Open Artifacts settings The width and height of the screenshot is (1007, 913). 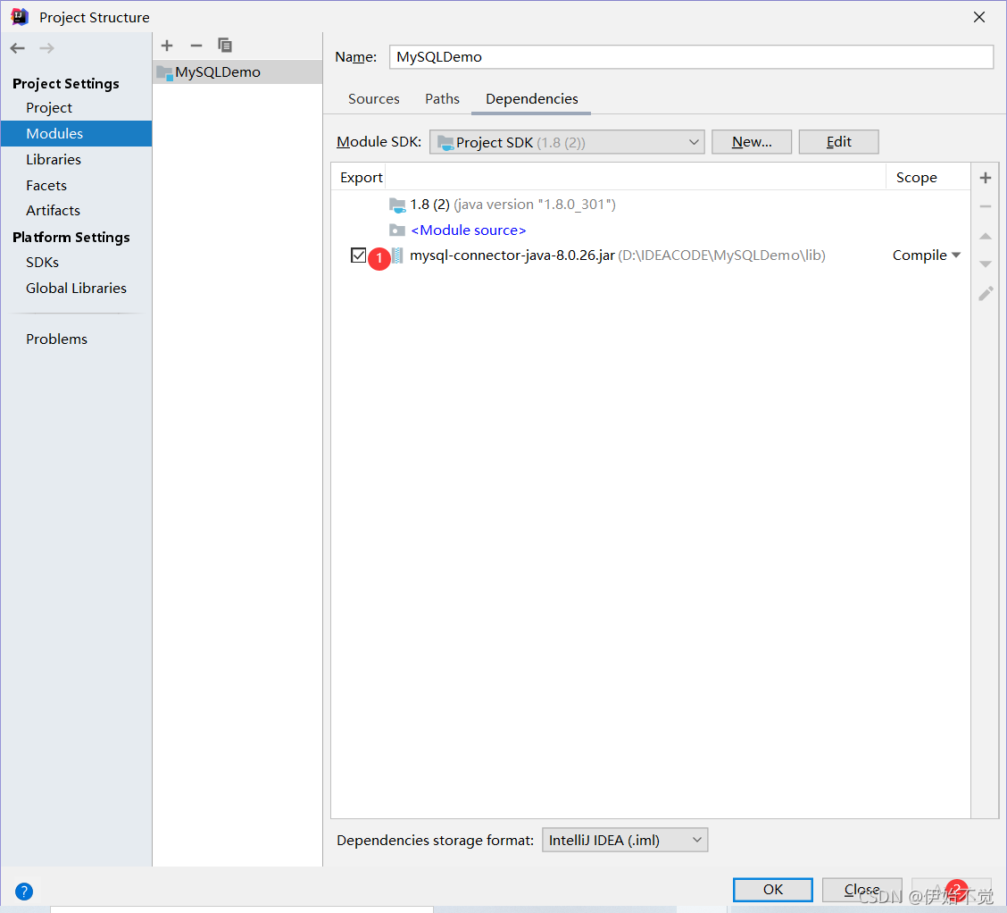53,211
